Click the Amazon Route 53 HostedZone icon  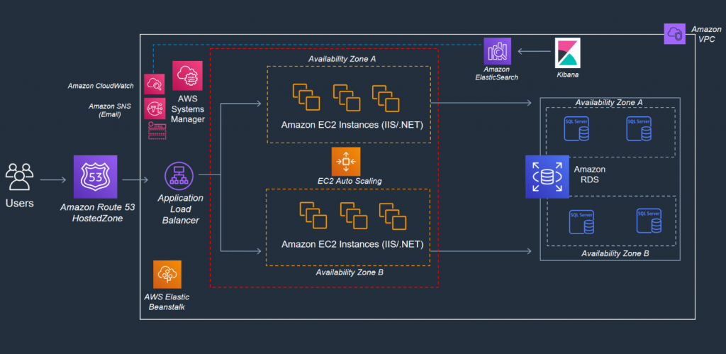96,177
